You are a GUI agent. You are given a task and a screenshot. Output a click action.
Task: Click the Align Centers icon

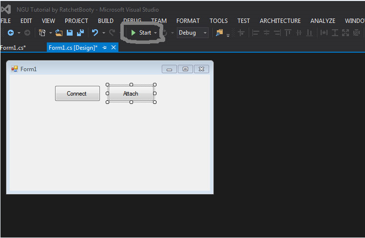pyautogui.click(x=267, y=33)
